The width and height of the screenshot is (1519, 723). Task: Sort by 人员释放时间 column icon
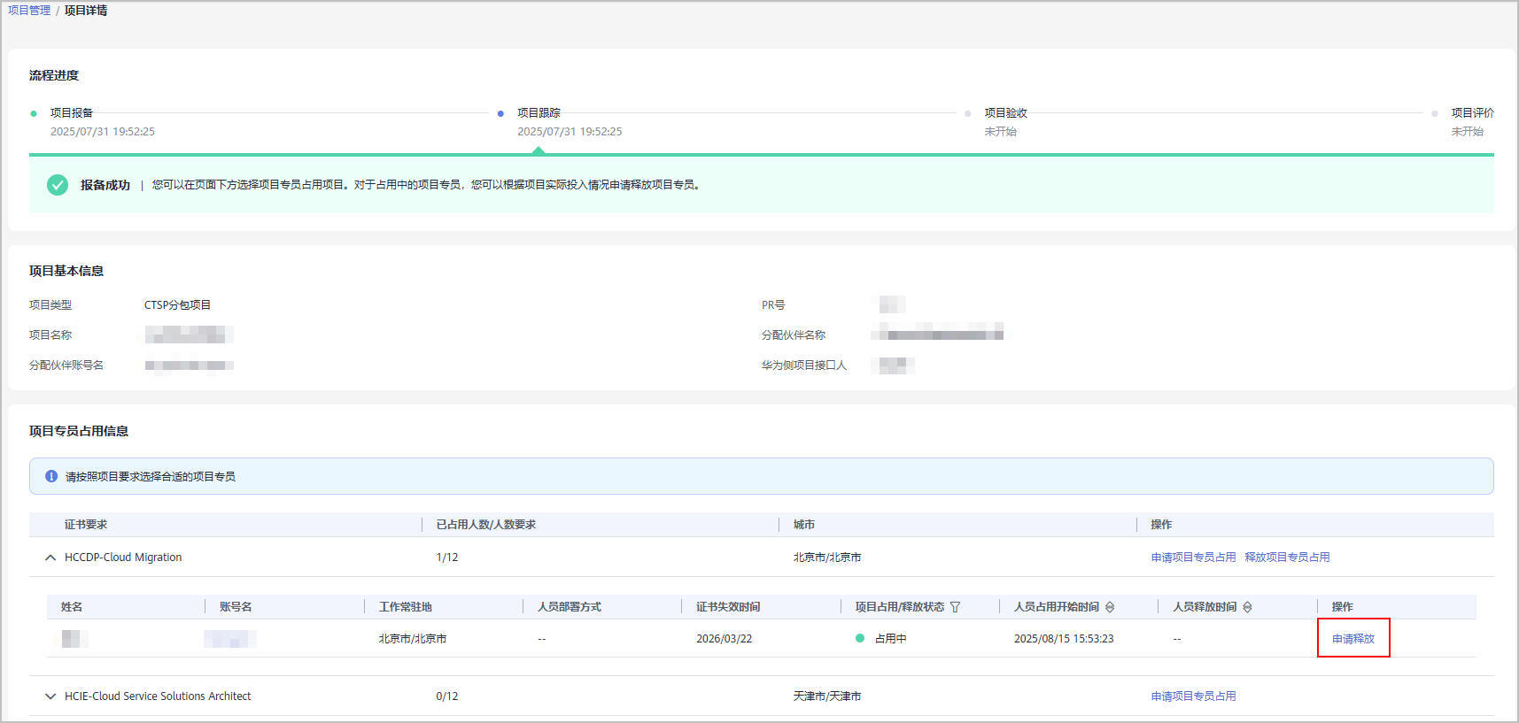pyautogui.click(x=1247, y=607)
